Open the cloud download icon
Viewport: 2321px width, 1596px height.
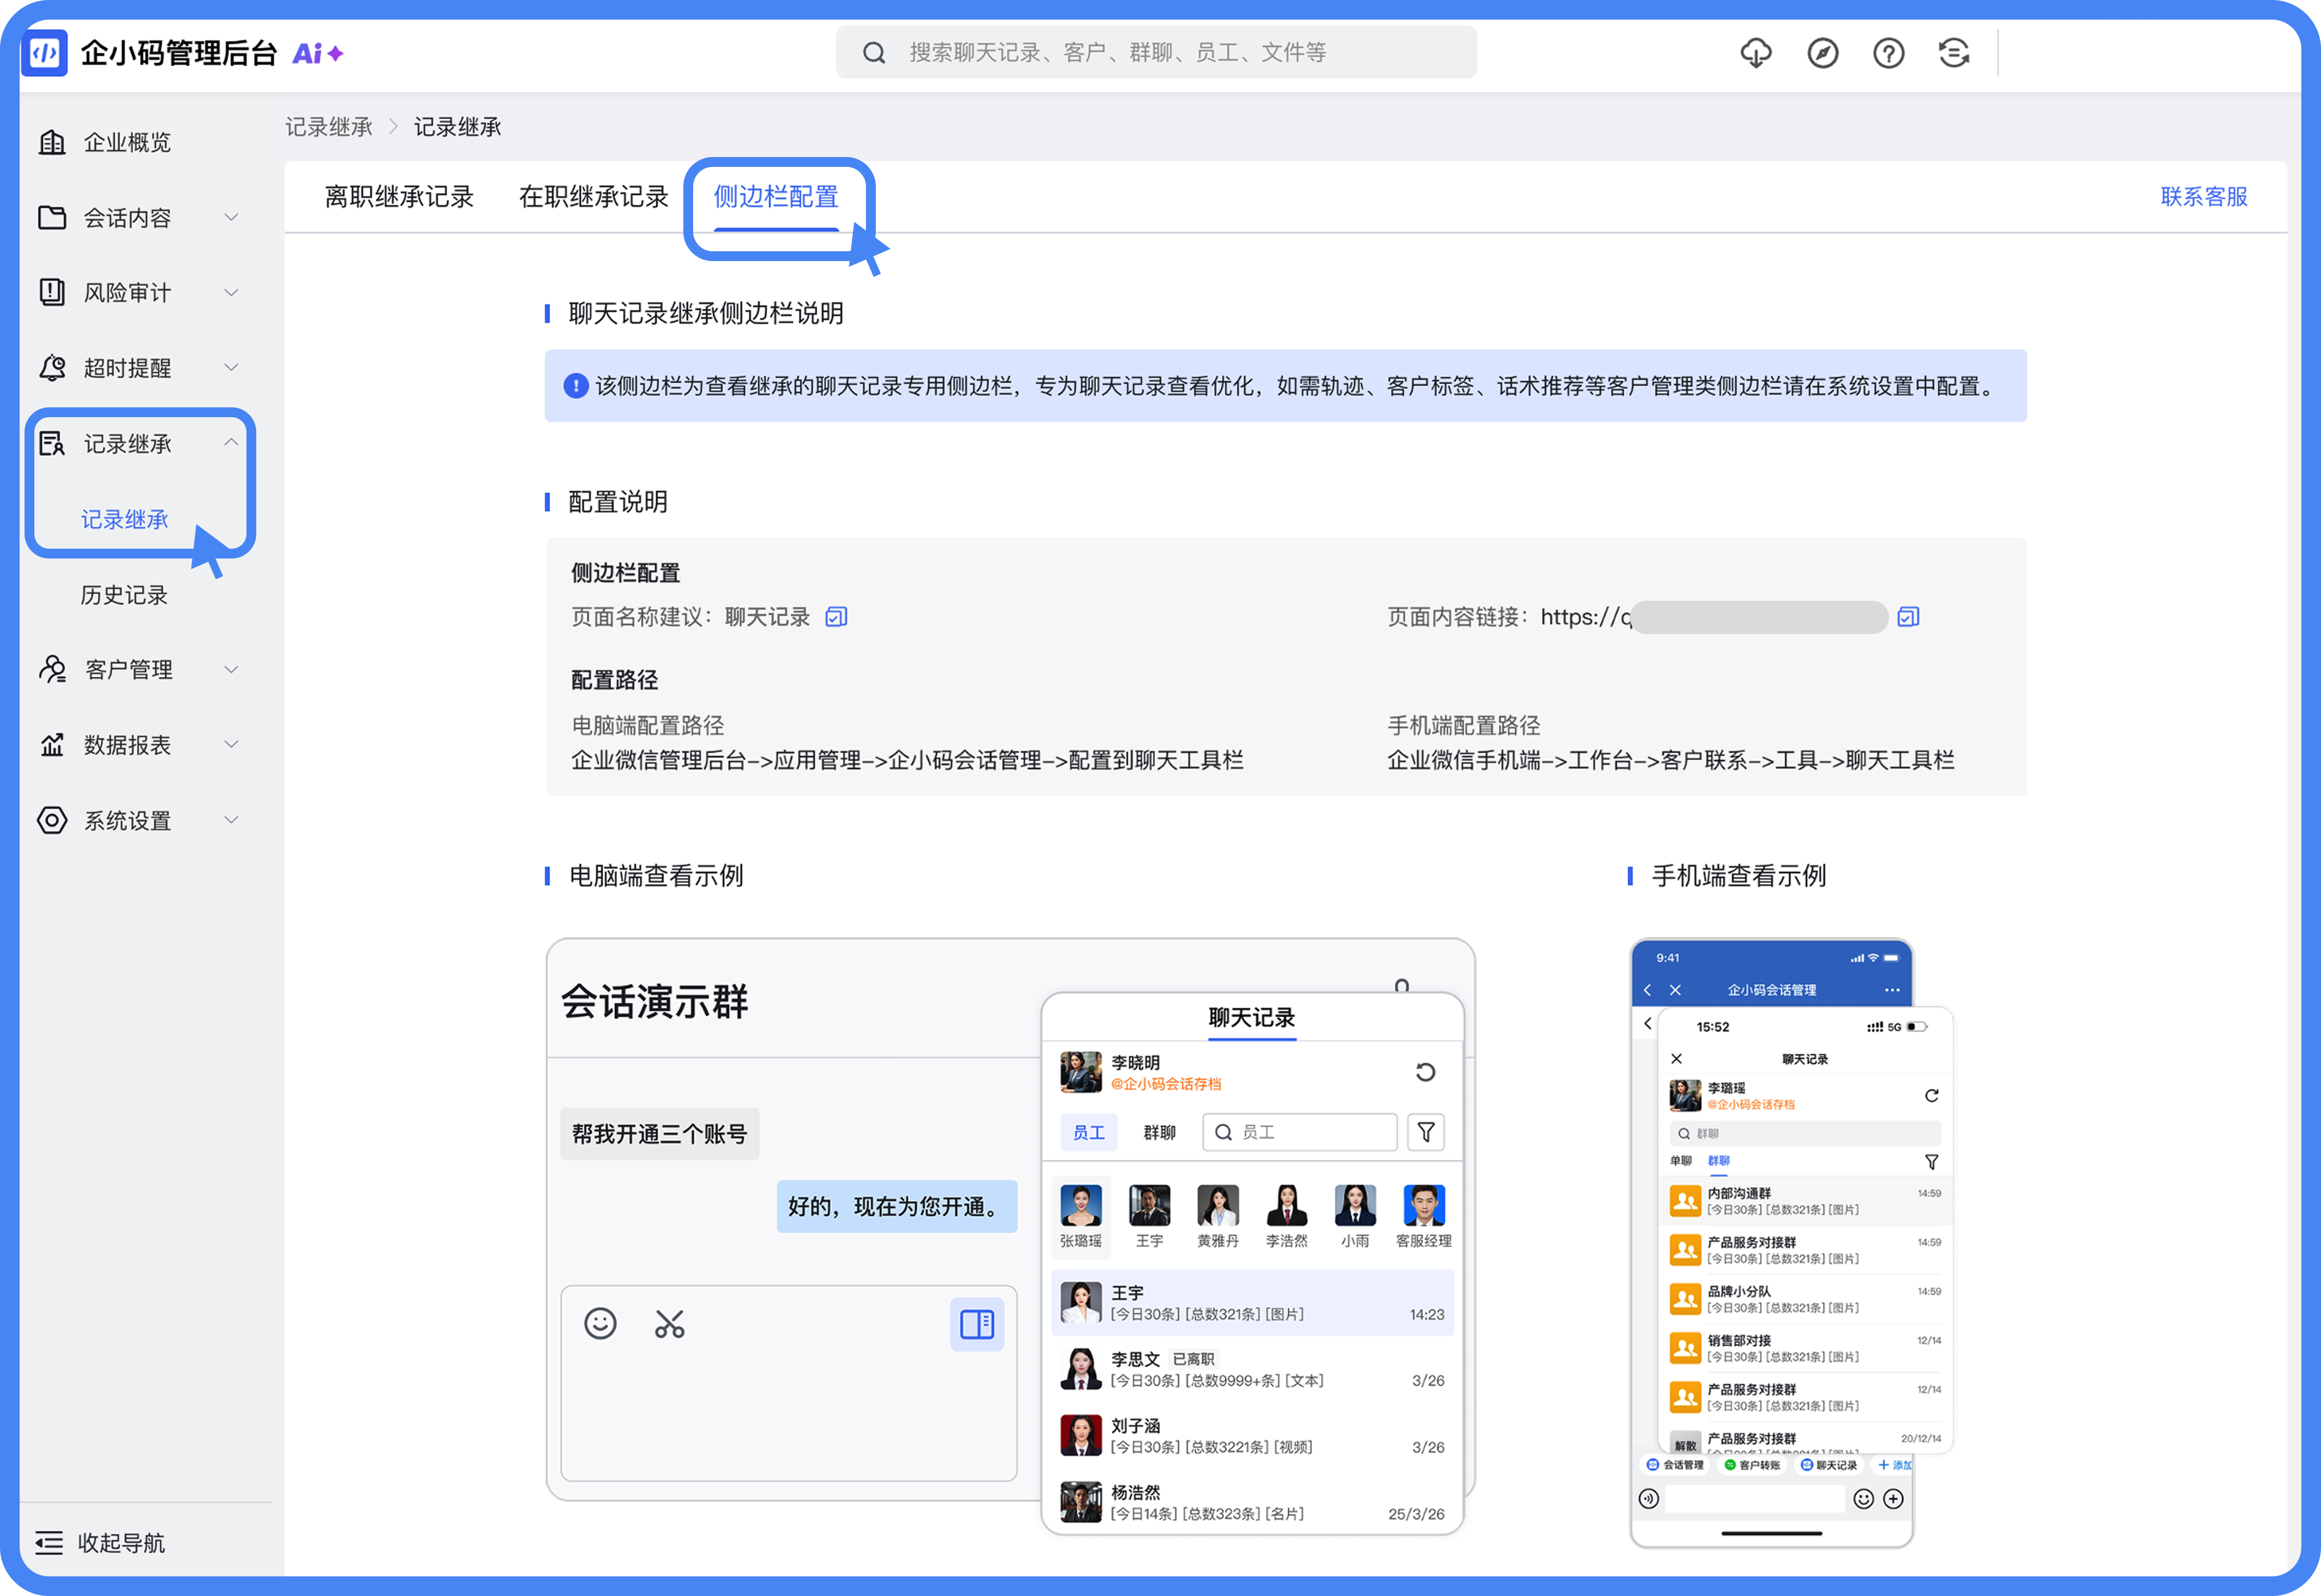1756,53
